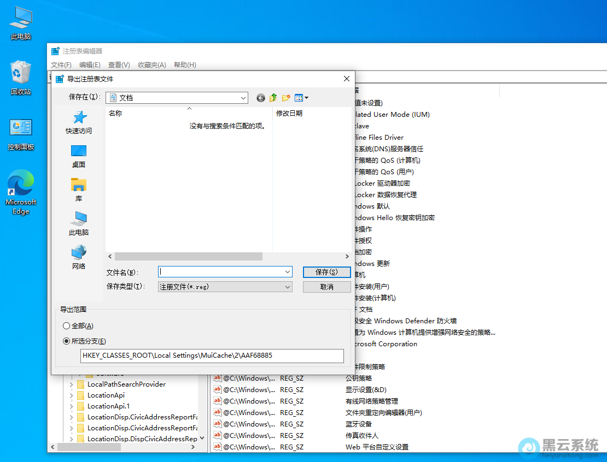Select Desktop (桌面) in places sidebar
The height and width of the screenshot is (462, 607).
click(79, 156)
